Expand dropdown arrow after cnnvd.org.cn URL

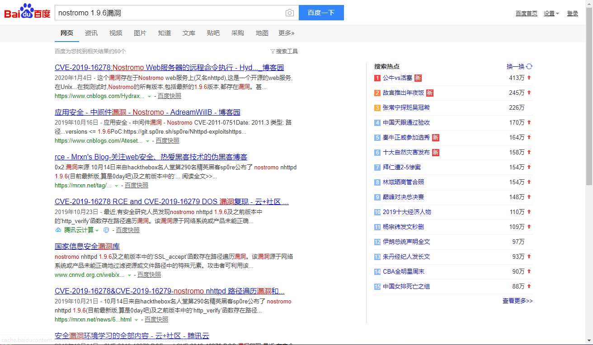(x=129, y=275)
